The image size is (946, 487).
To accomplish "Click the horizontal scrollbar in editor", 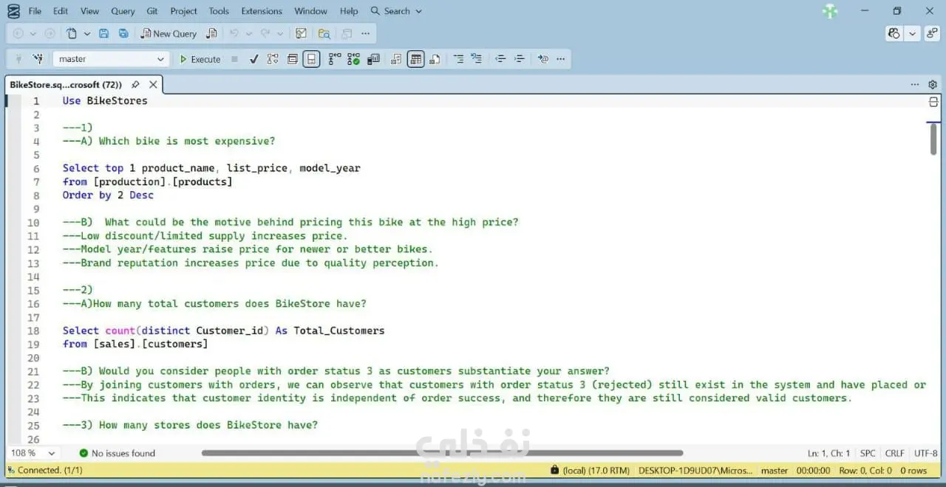I will point(442,453).
